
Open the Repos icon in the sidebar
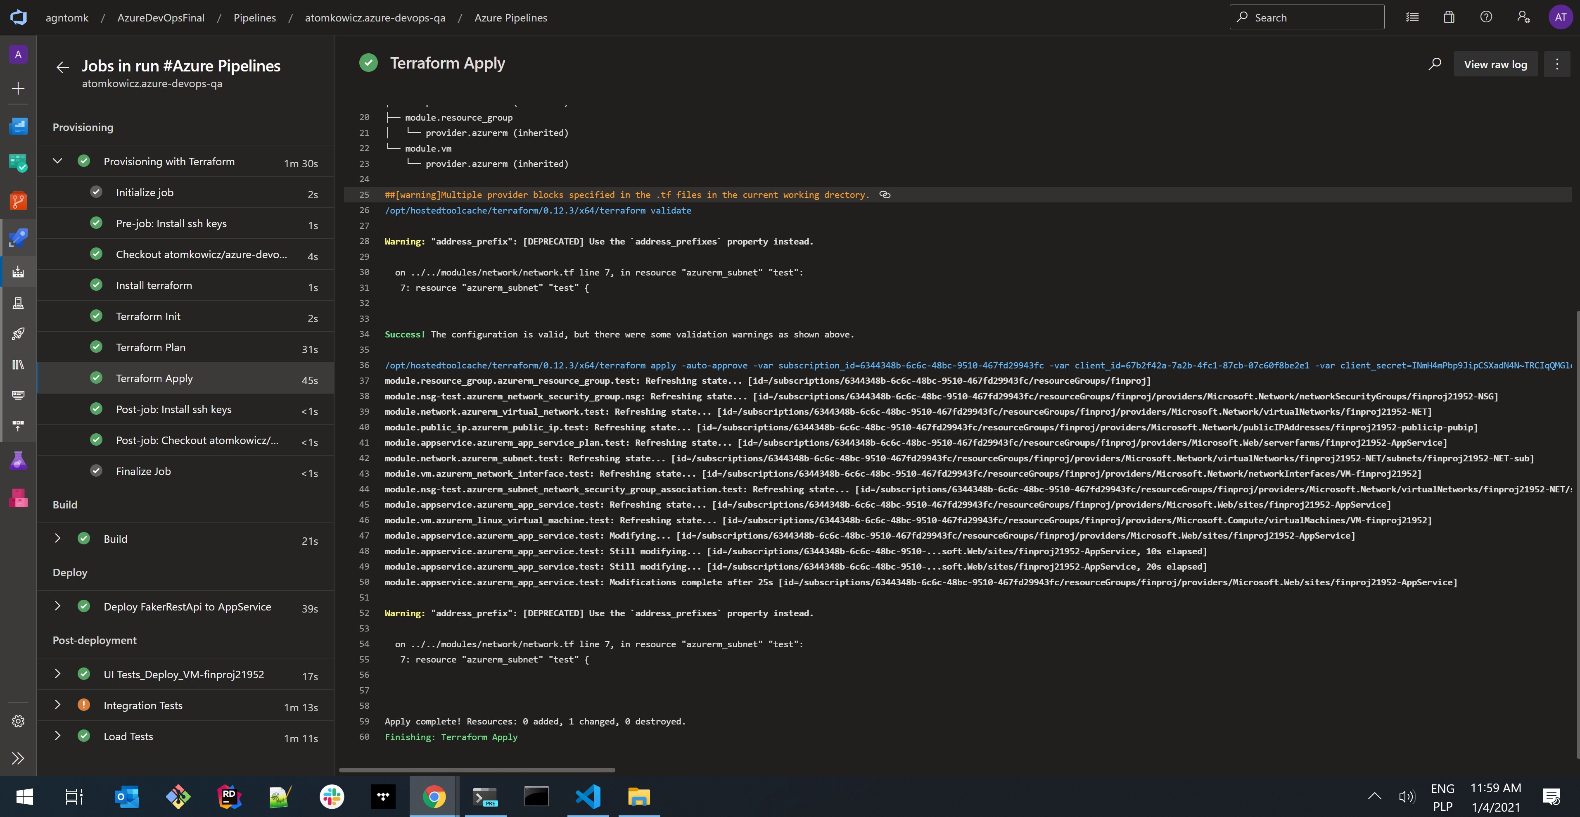pos(19,201)
